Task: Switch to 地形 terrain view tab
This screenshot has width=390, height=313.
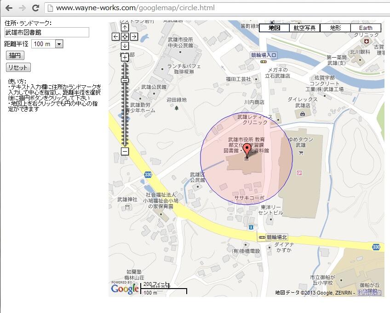Action: coord(335,28)
